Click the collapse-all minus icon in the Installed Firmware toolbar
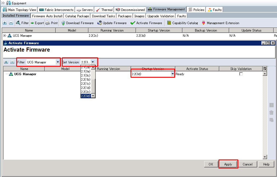 (11, 23)
